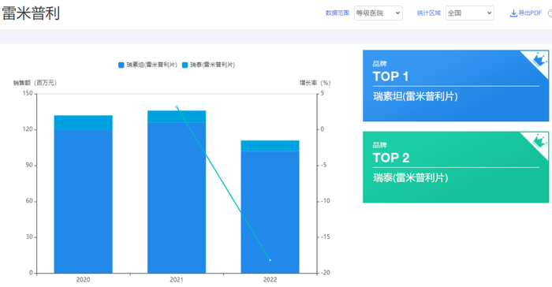Click the 2021 x-axis label
552x287 pixels.
pos(177,280)
